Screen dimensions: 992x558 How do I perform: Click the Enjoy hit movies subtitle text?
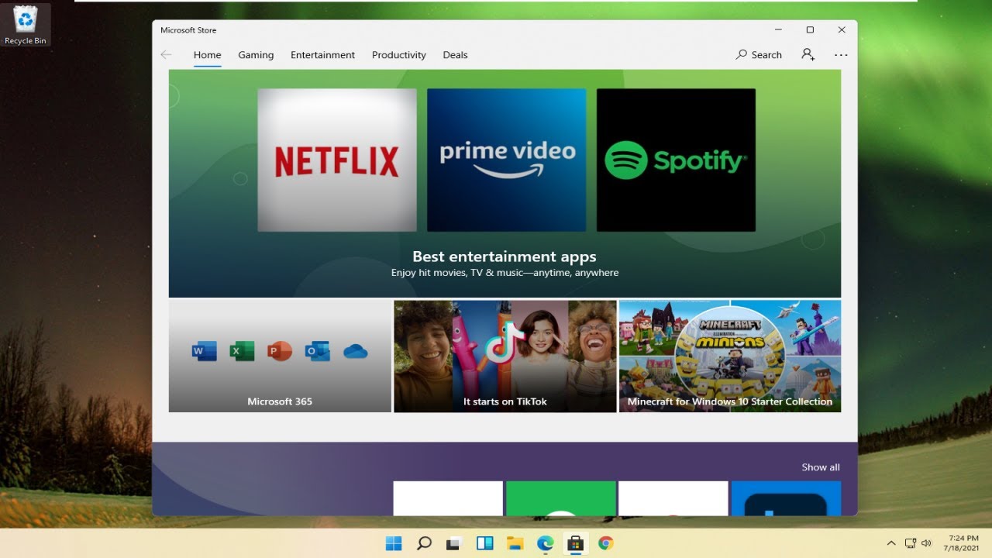tap(505, 273)
